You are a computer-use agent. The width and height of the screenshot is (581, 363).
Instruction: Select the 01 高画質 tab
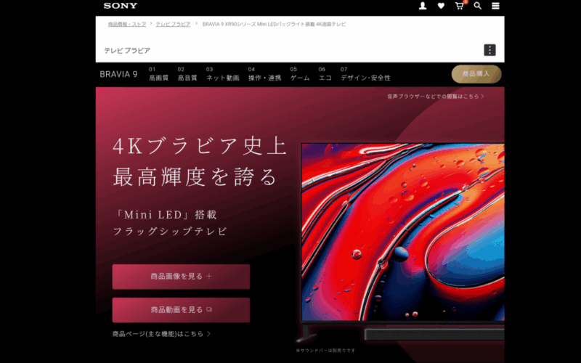coord(158,74)
